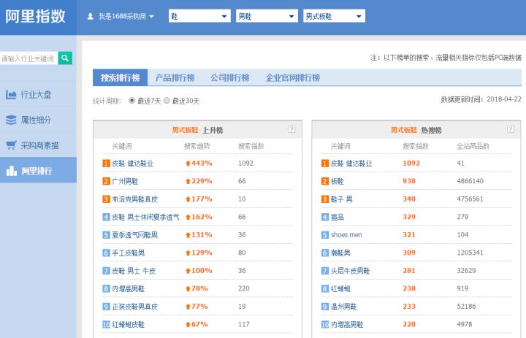Viewport: 526px width, 338px height.
Task: Click the 潮鞋男 keyword in 热搜榜
Action: coord(340,253)
